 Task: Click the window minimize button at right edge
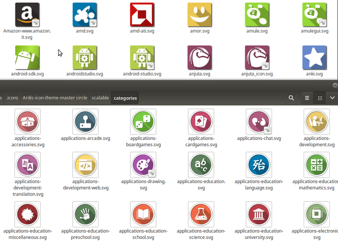[335, 85]
